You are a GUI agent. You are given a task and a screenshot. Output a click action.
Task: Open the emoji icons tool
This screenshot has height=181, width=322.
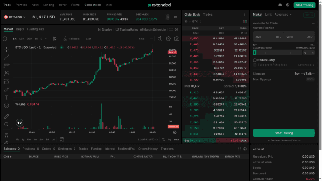[7, 106]
